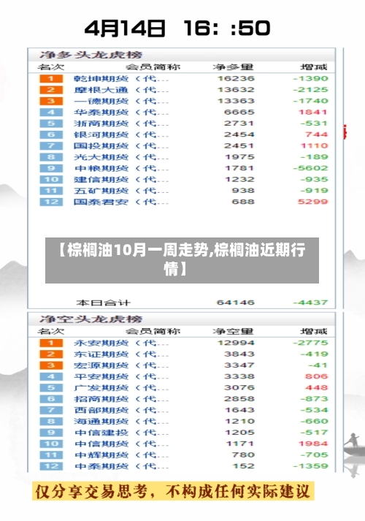Viewport: 365px width, 521px height.
Task: Click 净多量 column header
Action: pos(234,67)
